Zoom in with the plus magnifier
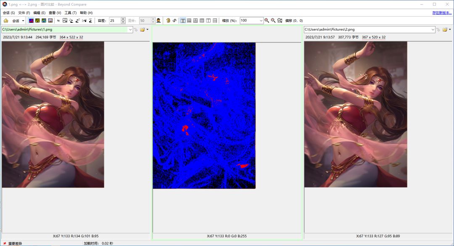 point(267,21)
